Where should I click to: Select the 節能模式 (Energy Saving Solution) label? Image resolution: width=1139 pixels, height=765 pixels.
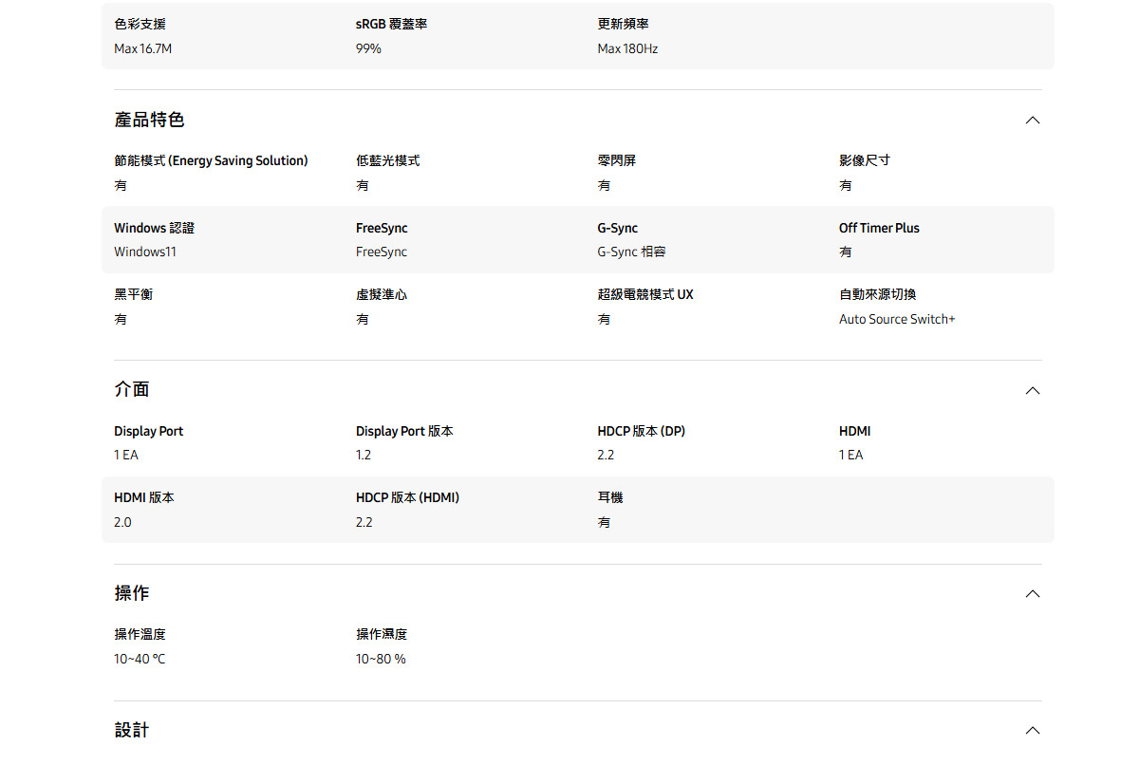pos(211,161)
